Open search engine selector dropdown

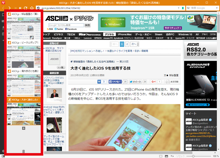188,8
